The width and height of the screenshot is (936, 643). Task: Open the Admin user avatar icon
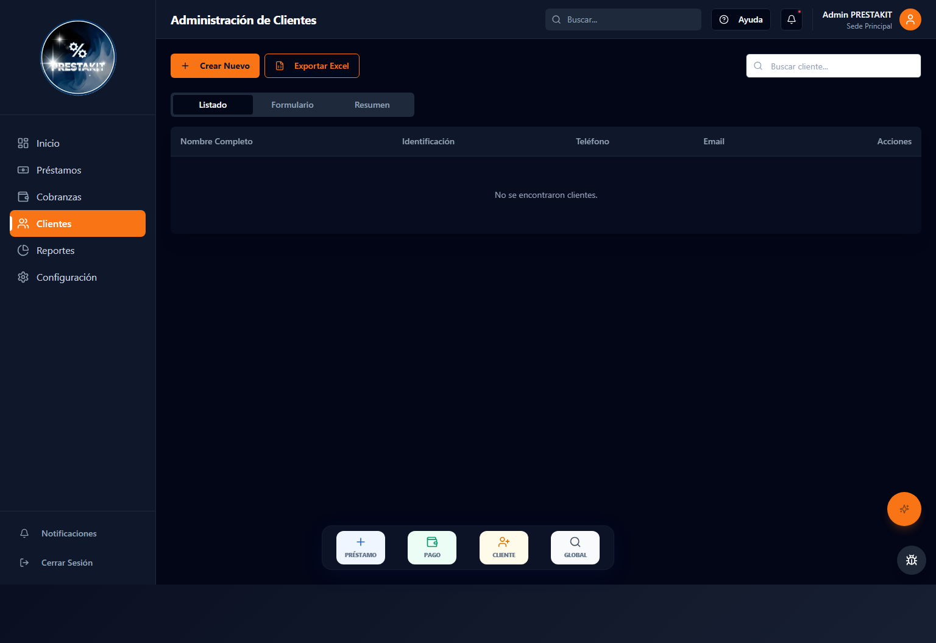click(910, 19)
